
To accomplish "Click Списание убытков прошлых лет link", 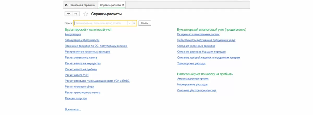I will [197, 90].
